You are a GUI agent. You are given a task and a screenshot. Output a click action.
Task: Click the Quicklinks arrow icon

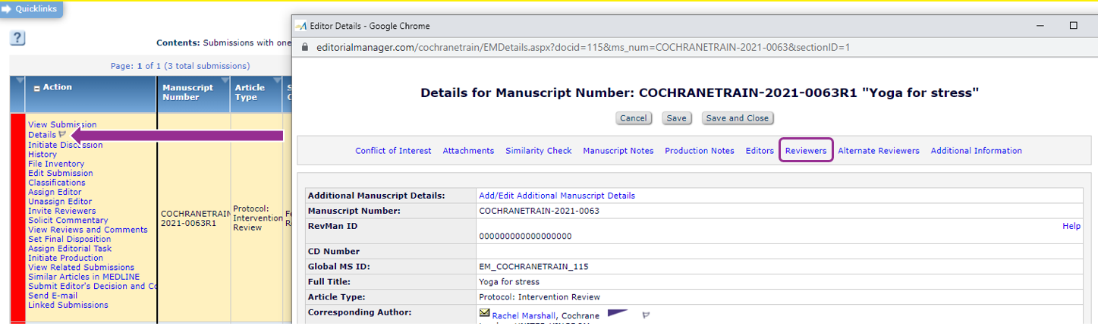[x=7, y=8]
